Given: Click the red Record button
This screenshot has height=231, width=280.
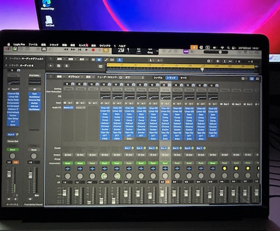Looking at the screenshot, I should (x=93, y=50).
